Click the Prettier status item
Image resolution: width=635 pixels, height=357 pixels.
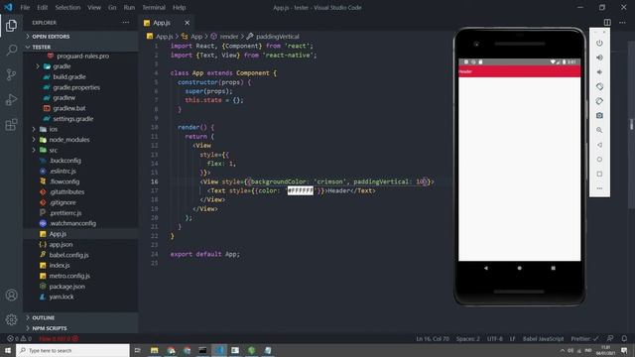point(584,338)
